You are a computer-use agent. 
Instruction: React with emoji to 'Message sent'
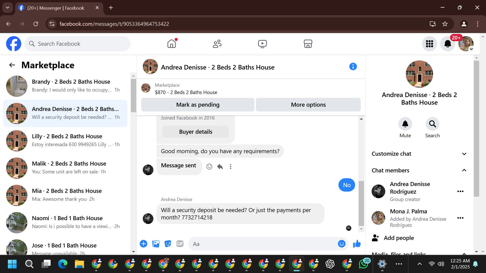(x=209, y=167)
